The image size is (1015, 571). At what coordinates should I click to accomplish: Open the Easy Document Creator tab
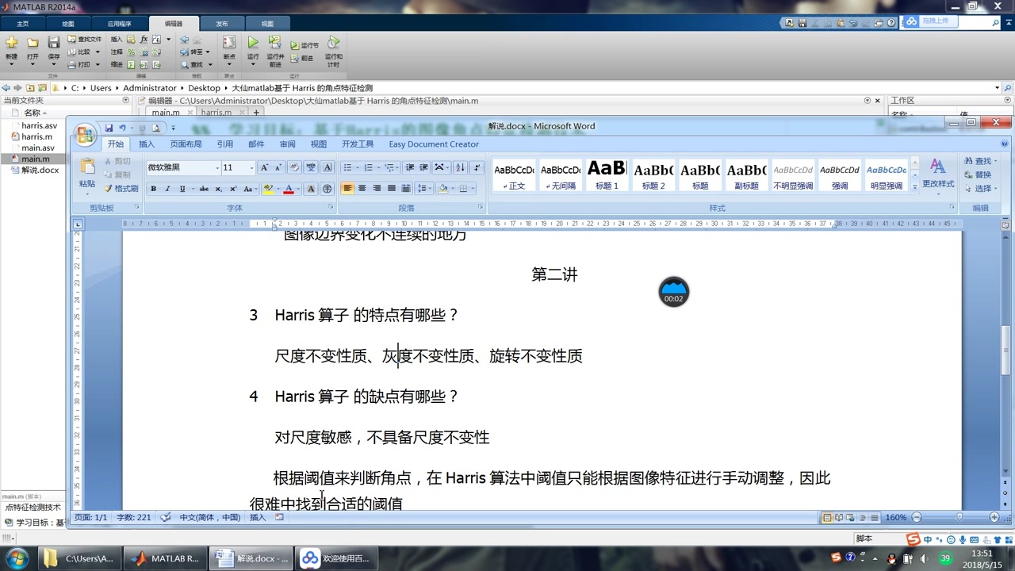(x=434, y=144)
